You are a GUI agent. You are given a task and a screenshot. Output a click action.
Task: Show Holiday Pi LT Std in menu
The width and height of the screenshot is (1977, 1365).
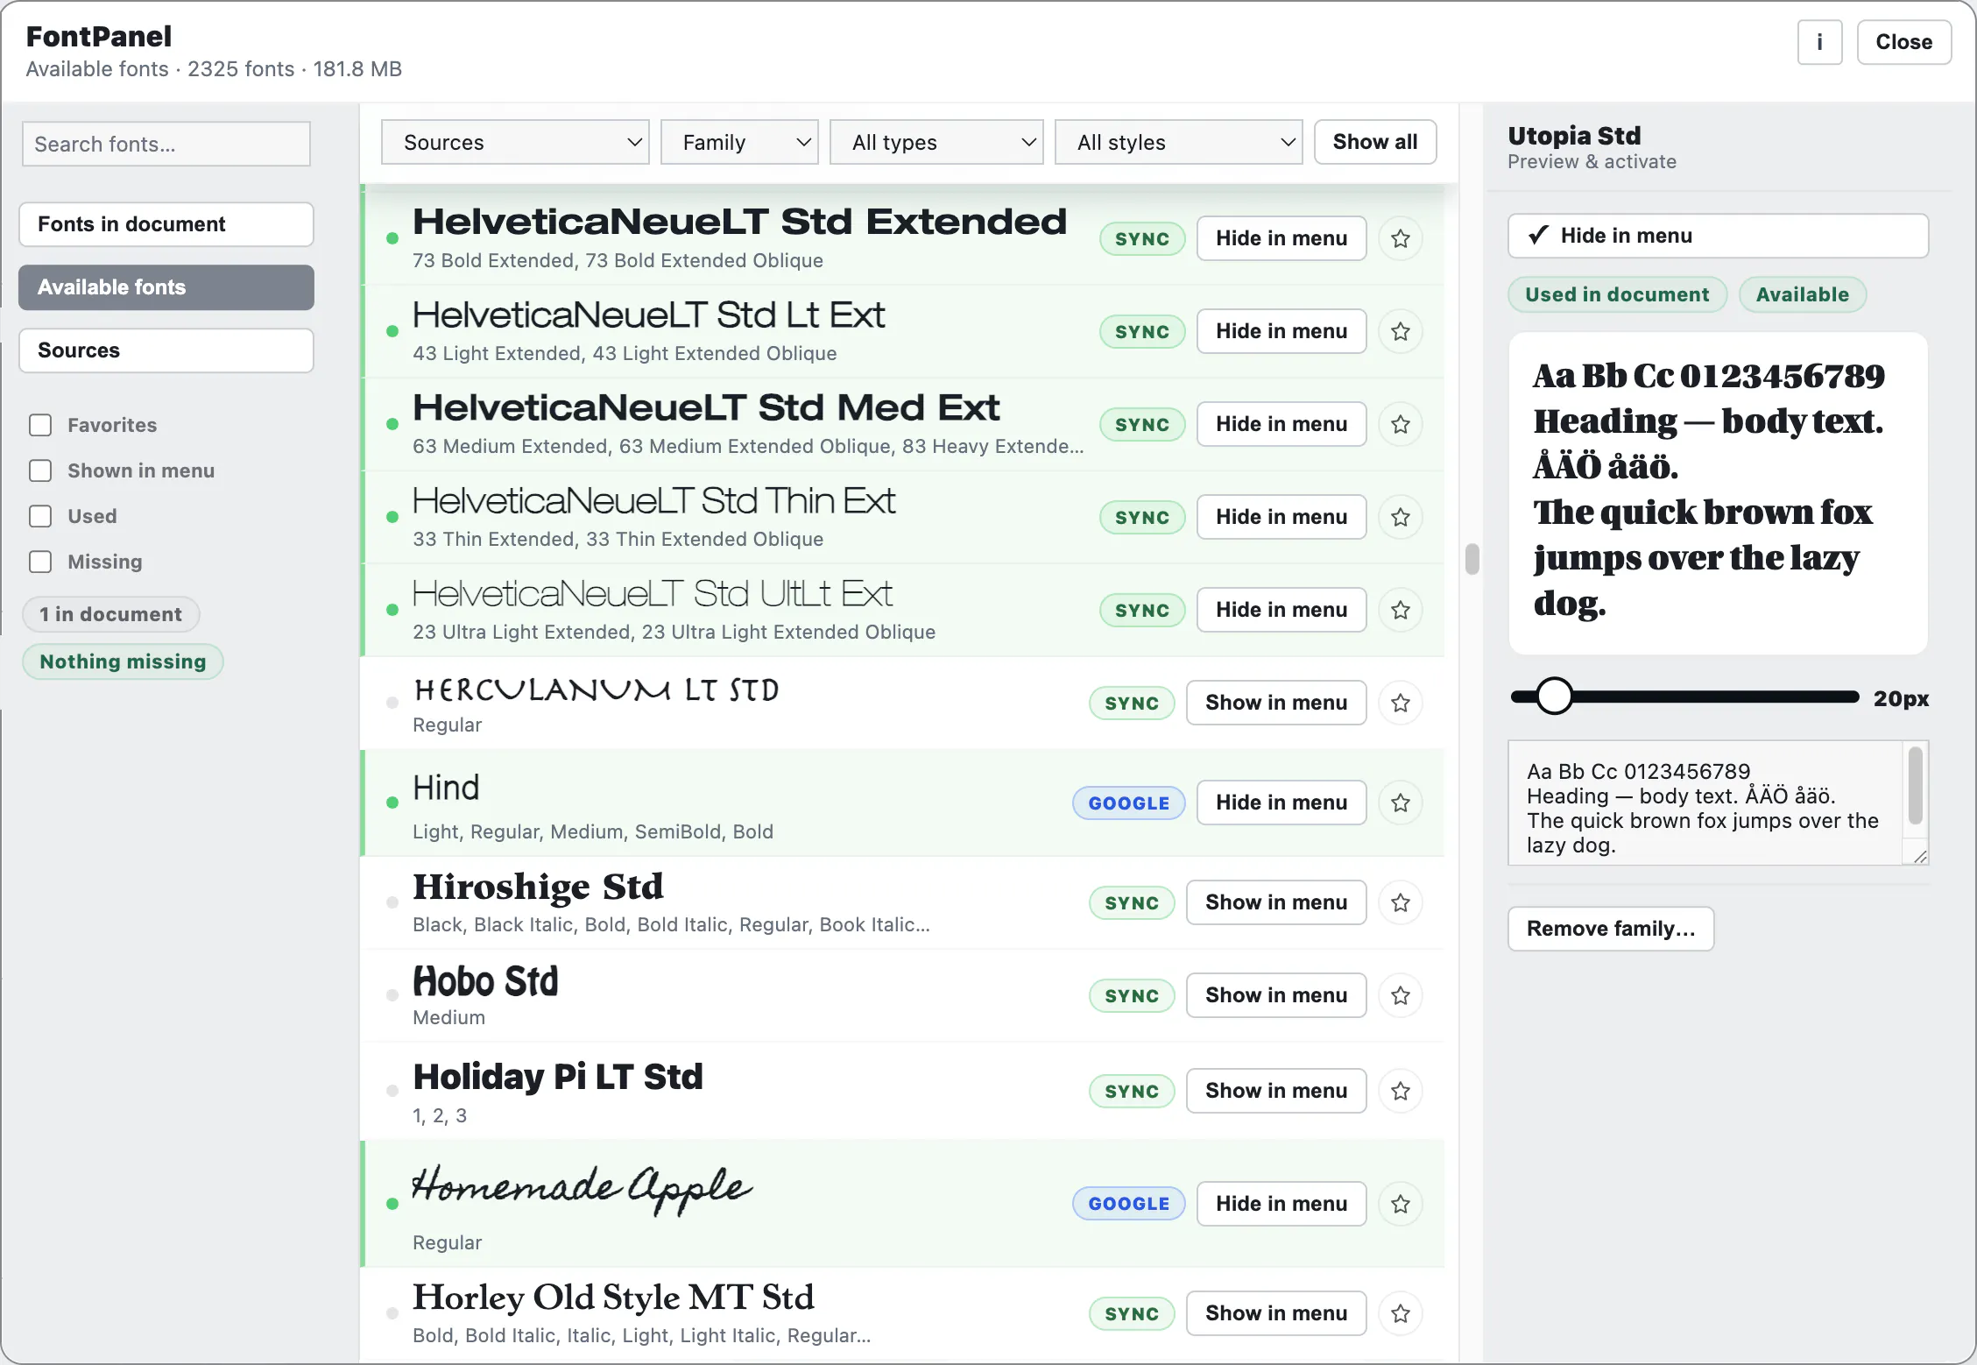1276,1091
